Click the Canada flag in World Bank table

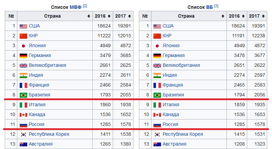pyautogui.click(x=157, y=115)
